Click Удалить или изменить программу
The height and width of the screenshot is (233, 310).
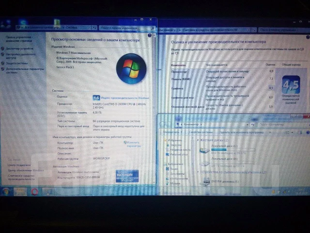pos(242,132)
